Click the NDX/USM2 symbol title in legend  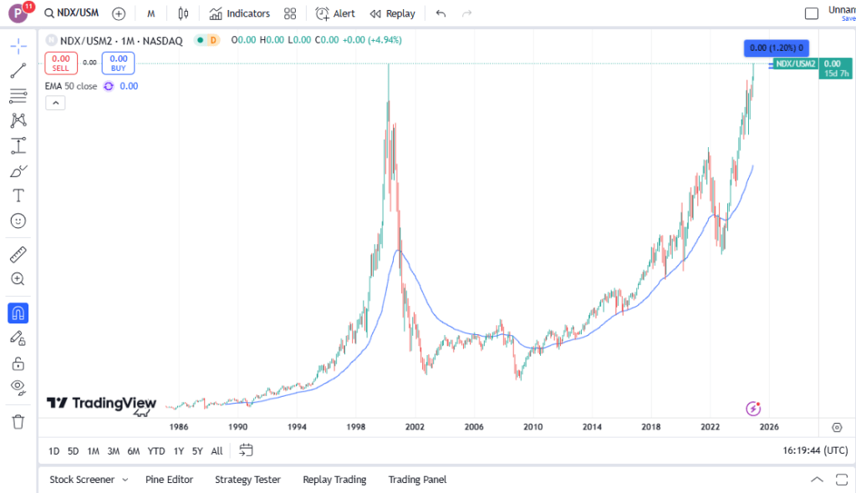(x=121, y=40)
